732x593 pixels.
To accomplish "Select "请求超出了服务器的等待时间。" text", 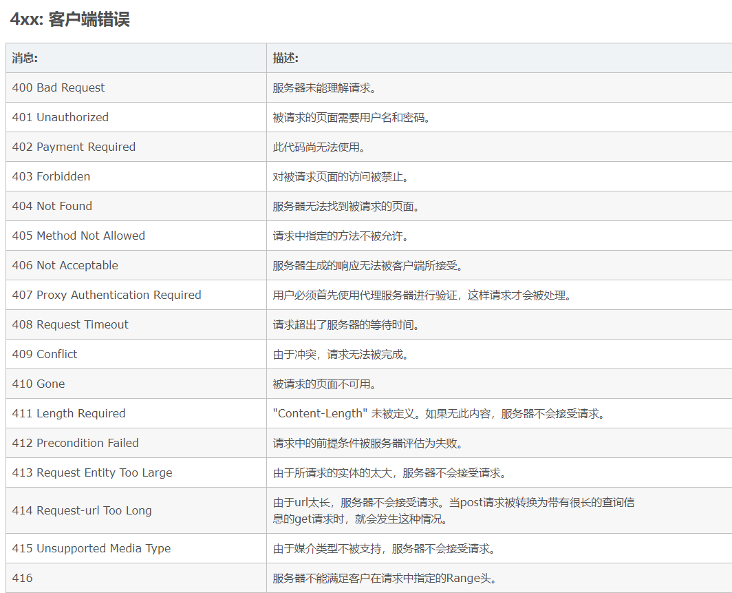I will coord(346,325).
